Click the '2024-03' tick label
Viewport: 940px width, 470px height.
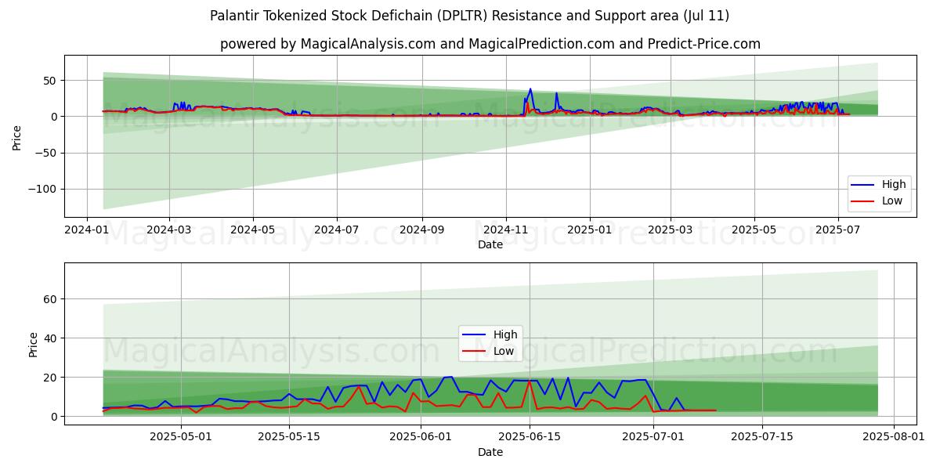click(170, 230)
